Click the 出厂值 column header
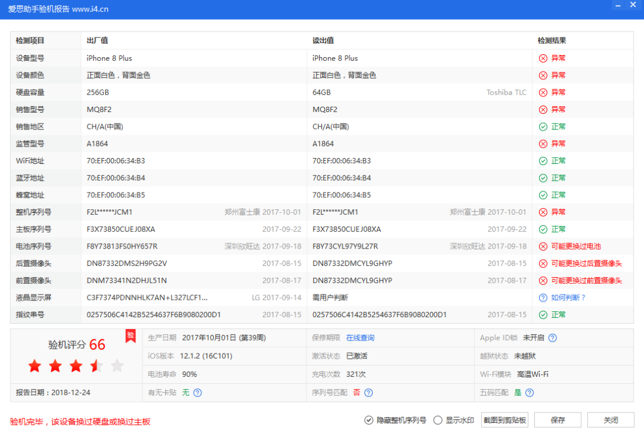 [97, 41]
